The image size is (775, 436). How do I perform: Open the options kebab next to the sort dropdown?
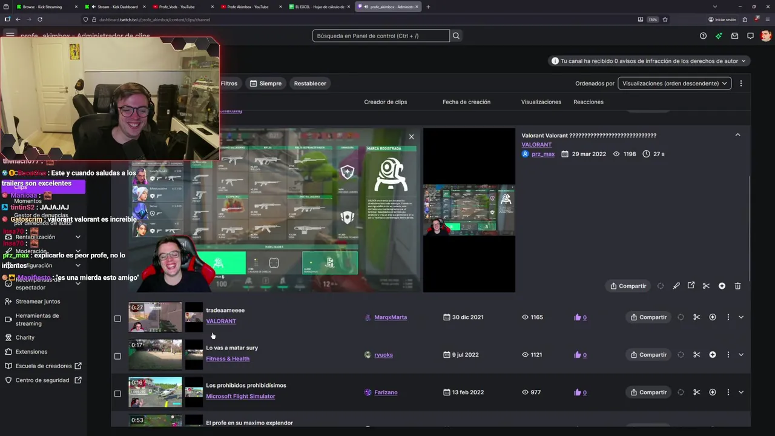(740, 84)
